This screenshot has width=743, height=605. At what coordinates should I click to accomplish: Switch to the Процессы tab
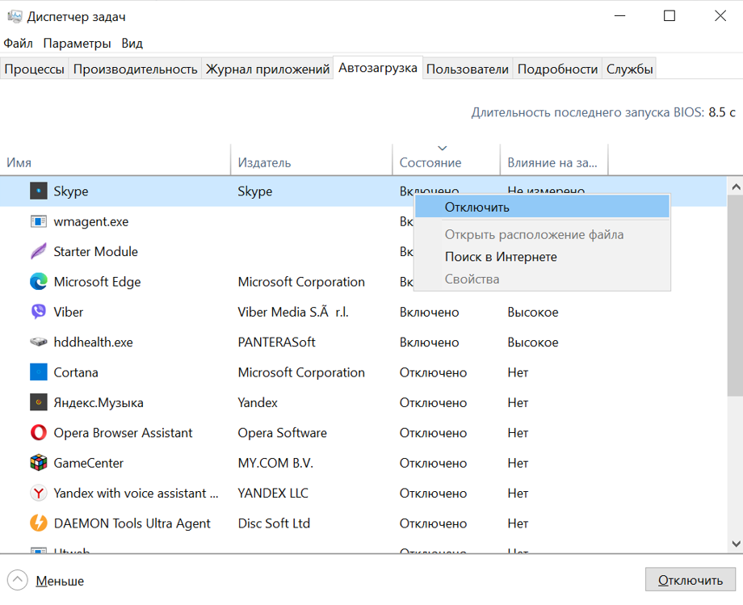(x=34, y=69)
